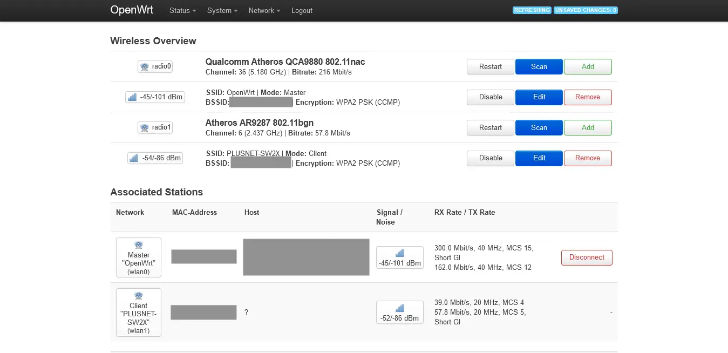Remove the PLUSNET-SW2X Client network
This screenshot has height=353, width=728.
click(x=588, y=158)
